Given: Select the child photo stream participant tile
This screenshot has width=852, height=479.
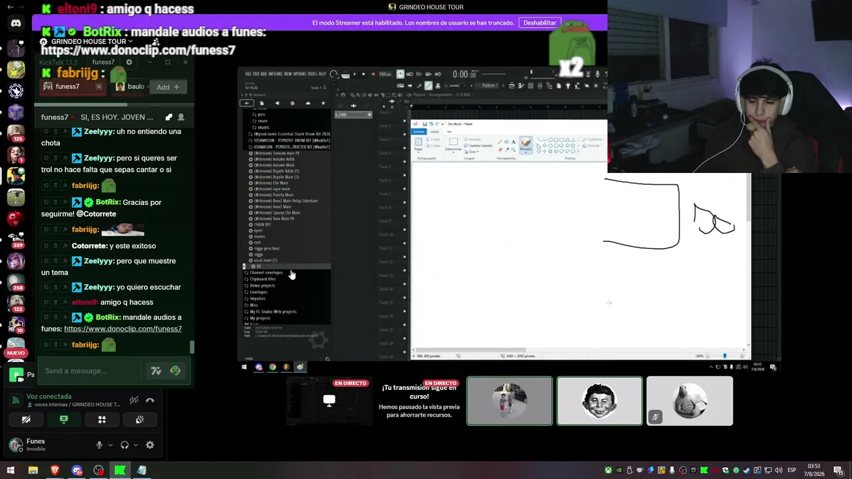Looking at the screenshot, I should (x=509, y=400).
